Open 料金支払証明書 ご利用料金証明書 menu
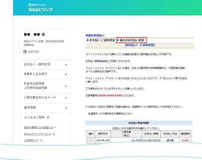This screenshot has width=202, height=160. [46, 86]
